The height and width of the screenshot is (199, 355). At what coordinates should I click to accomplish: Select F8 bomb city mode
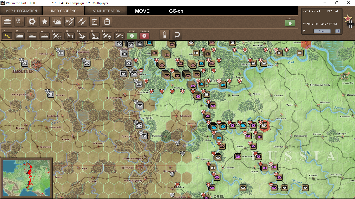click(95, 36)
